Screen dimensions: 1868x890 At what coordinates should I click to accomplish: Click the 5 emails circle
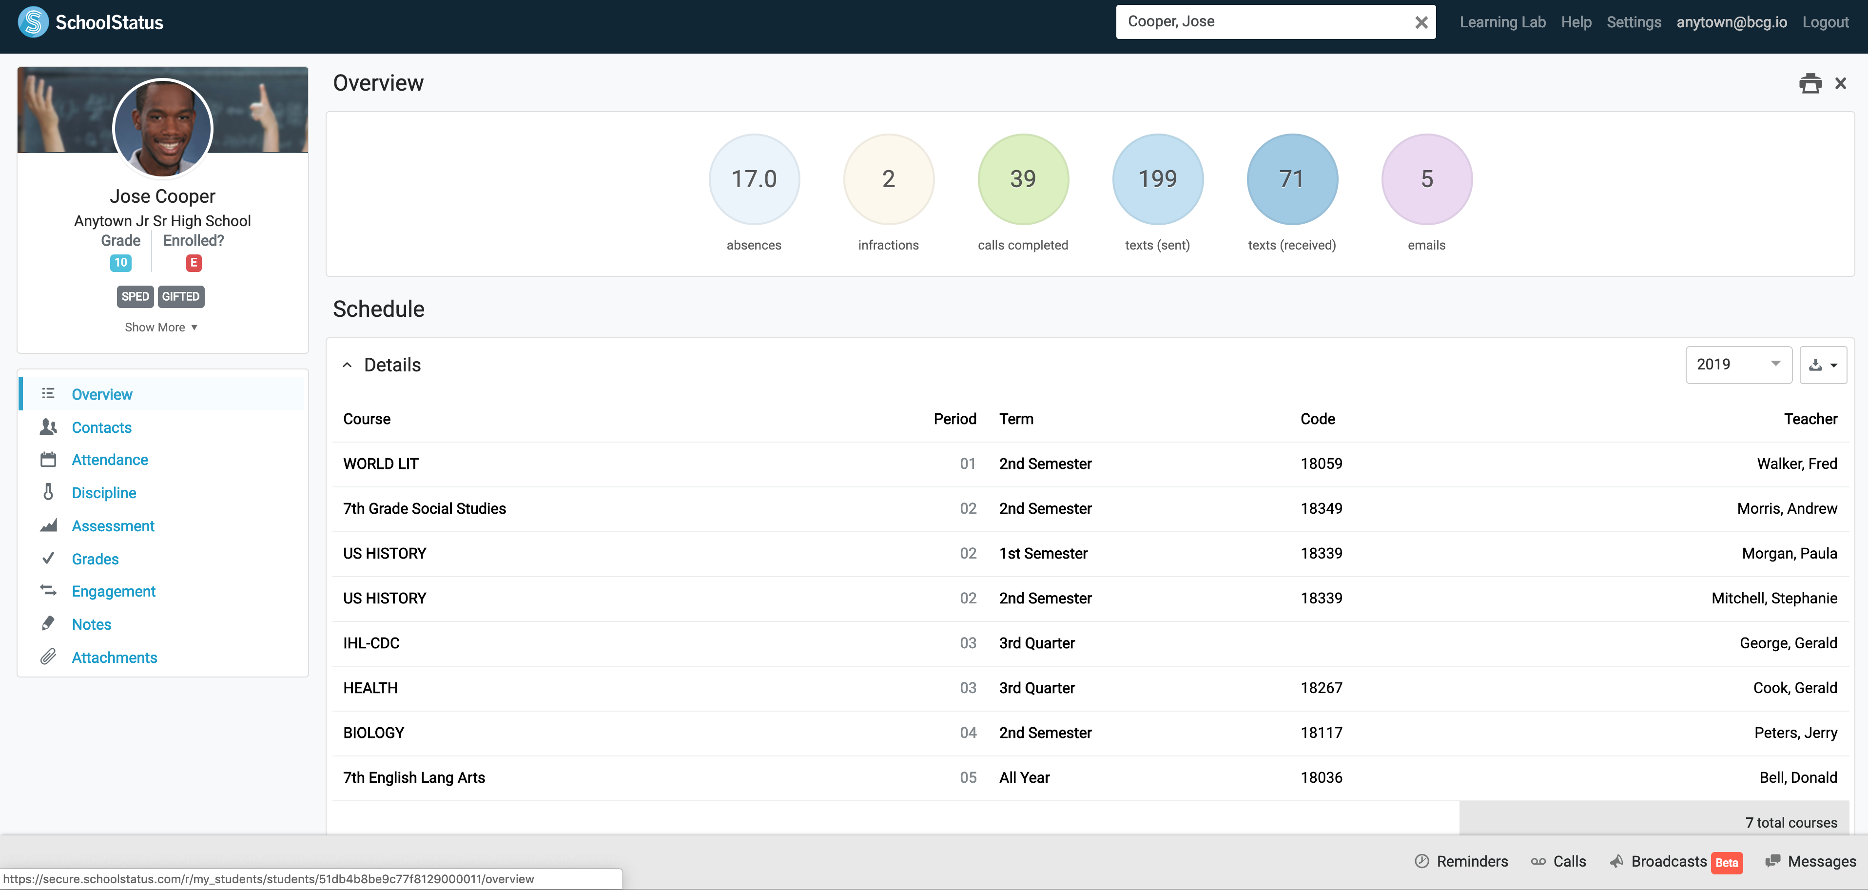pos(1426,178)
